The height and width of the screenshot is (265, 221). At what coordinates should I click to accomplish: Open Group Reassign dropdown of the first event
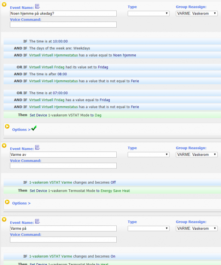point(197,13)
